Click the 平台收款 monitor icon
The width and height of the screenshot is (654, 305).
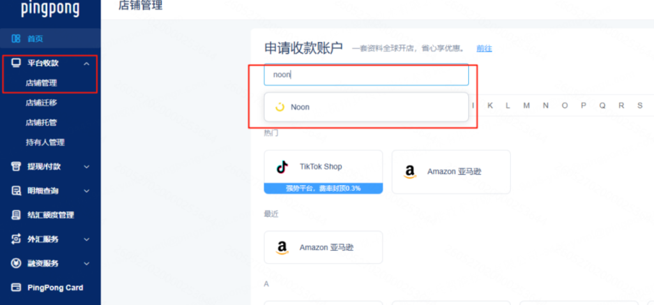[x=16, y=63]
